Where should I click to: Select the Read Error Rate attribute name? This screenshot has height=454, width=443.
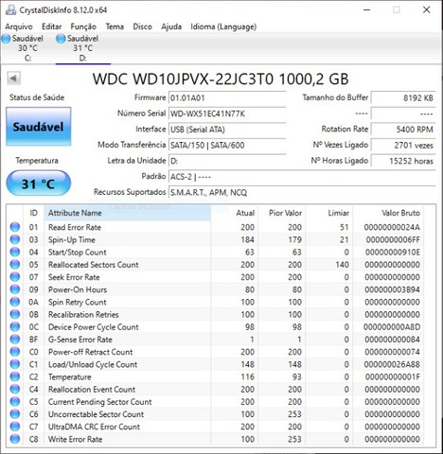pyautogui.click(x=75, y=227)
